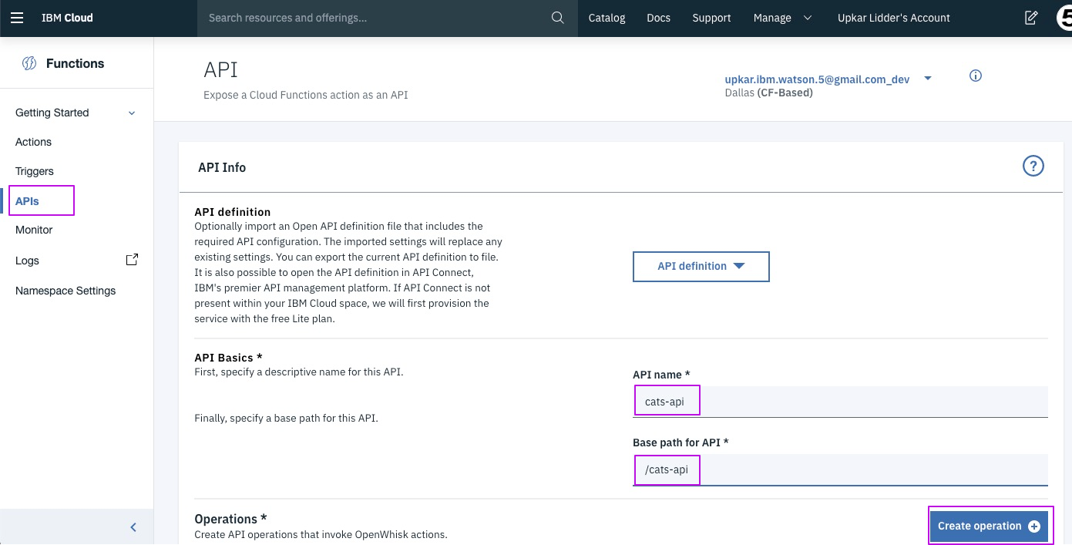Go to Triggers in sidebar
Screen dimensions: 1072x545
[35, 171]
